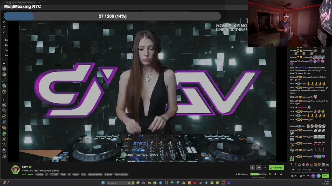The image size is (332, 186).
Task: Select the Electronicmuic tag
Action: tap(121, 174)
